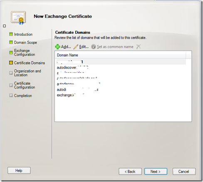Click the X remove domain icon
This screenshot has width=203, height=182.
[x=139, y=47]
